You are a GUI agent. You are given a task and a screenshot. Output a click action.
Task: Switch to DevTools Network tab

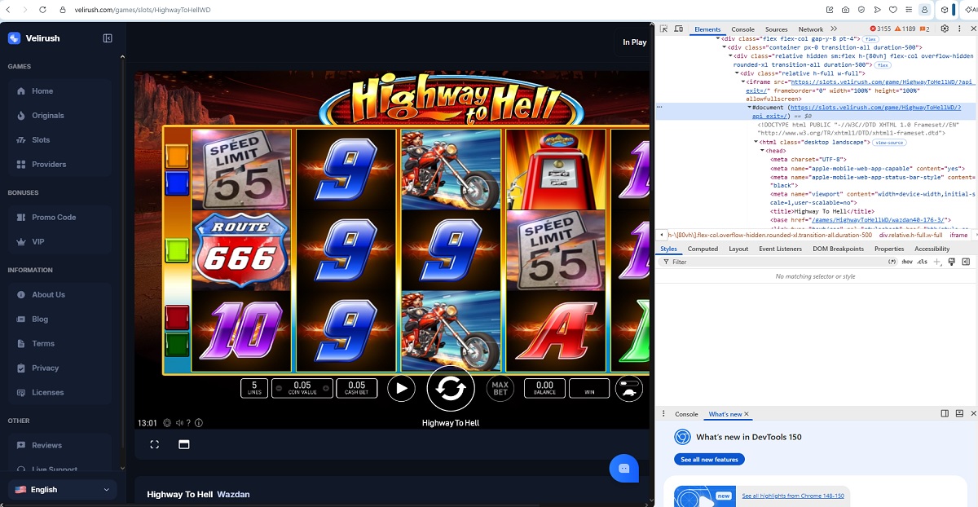coord(811,29)
